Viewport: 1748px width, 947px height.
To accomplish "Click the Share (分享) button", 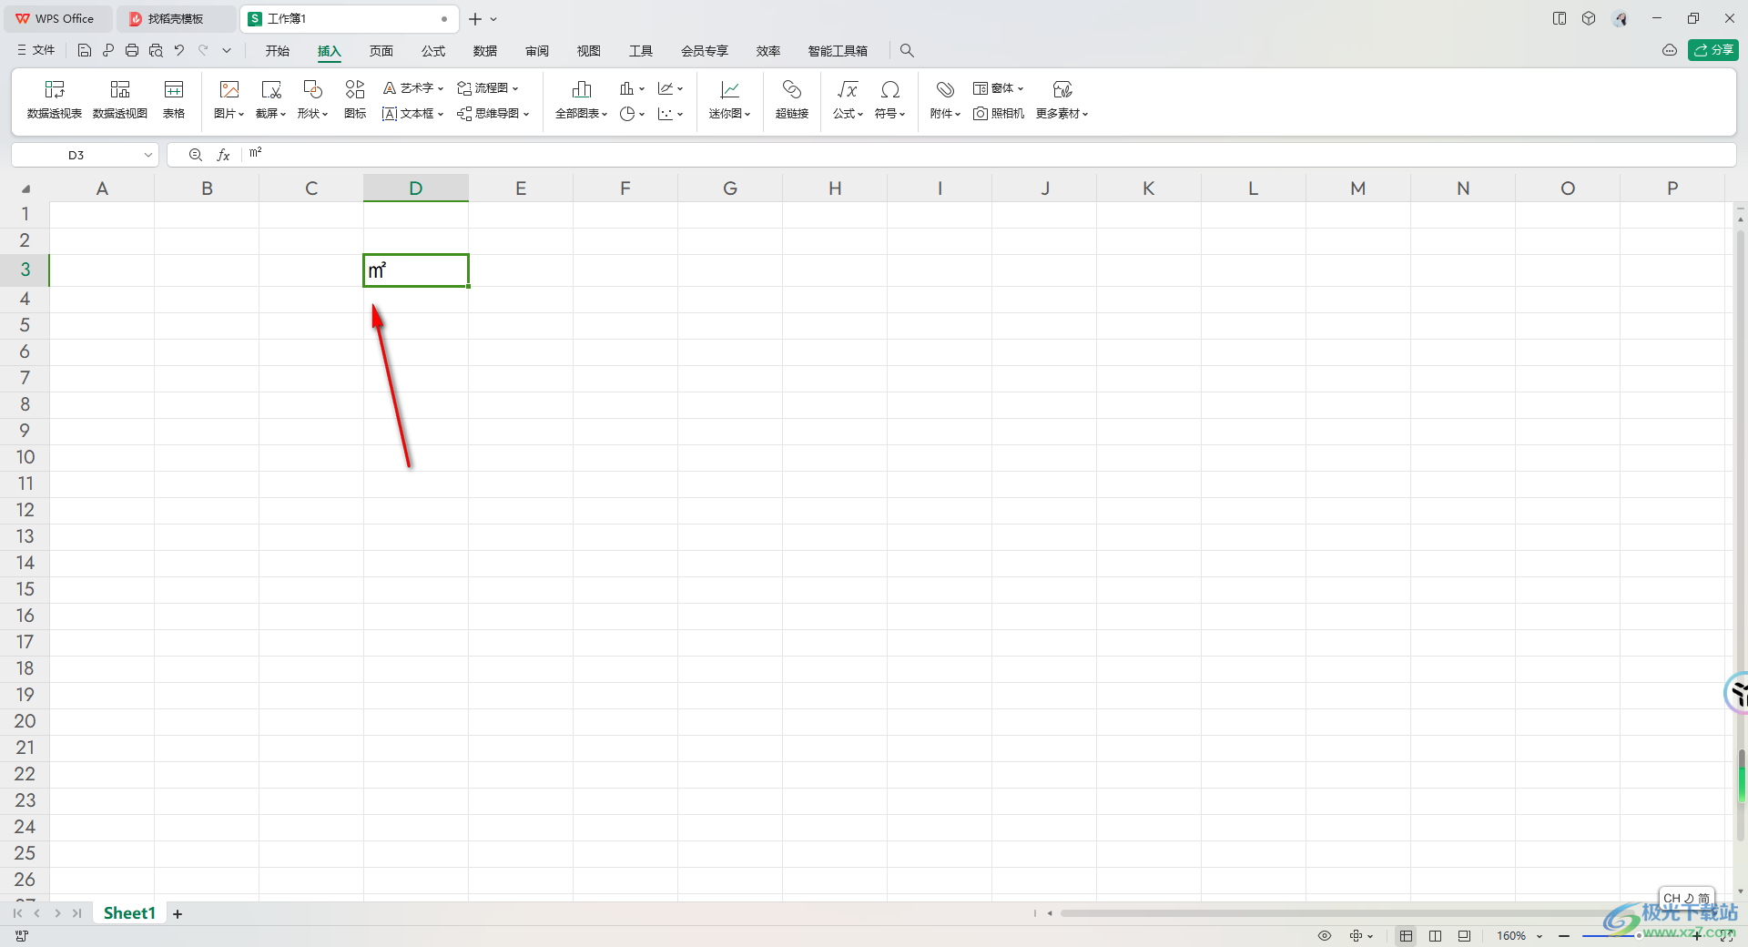I will (1713, 50).
